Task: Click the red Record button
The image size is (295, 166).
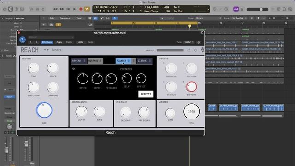Action: (81, 9)
